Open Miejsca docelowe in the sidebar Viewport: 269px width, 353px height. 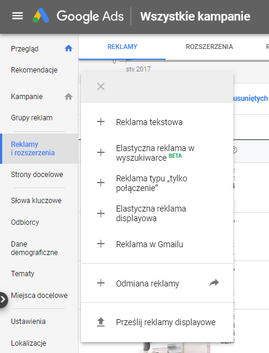click(39, 295)
